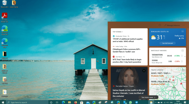The width and height of the screenshot is (189, 104).
Task: Open Manage interests link
Action: click(x=172, y=25)
